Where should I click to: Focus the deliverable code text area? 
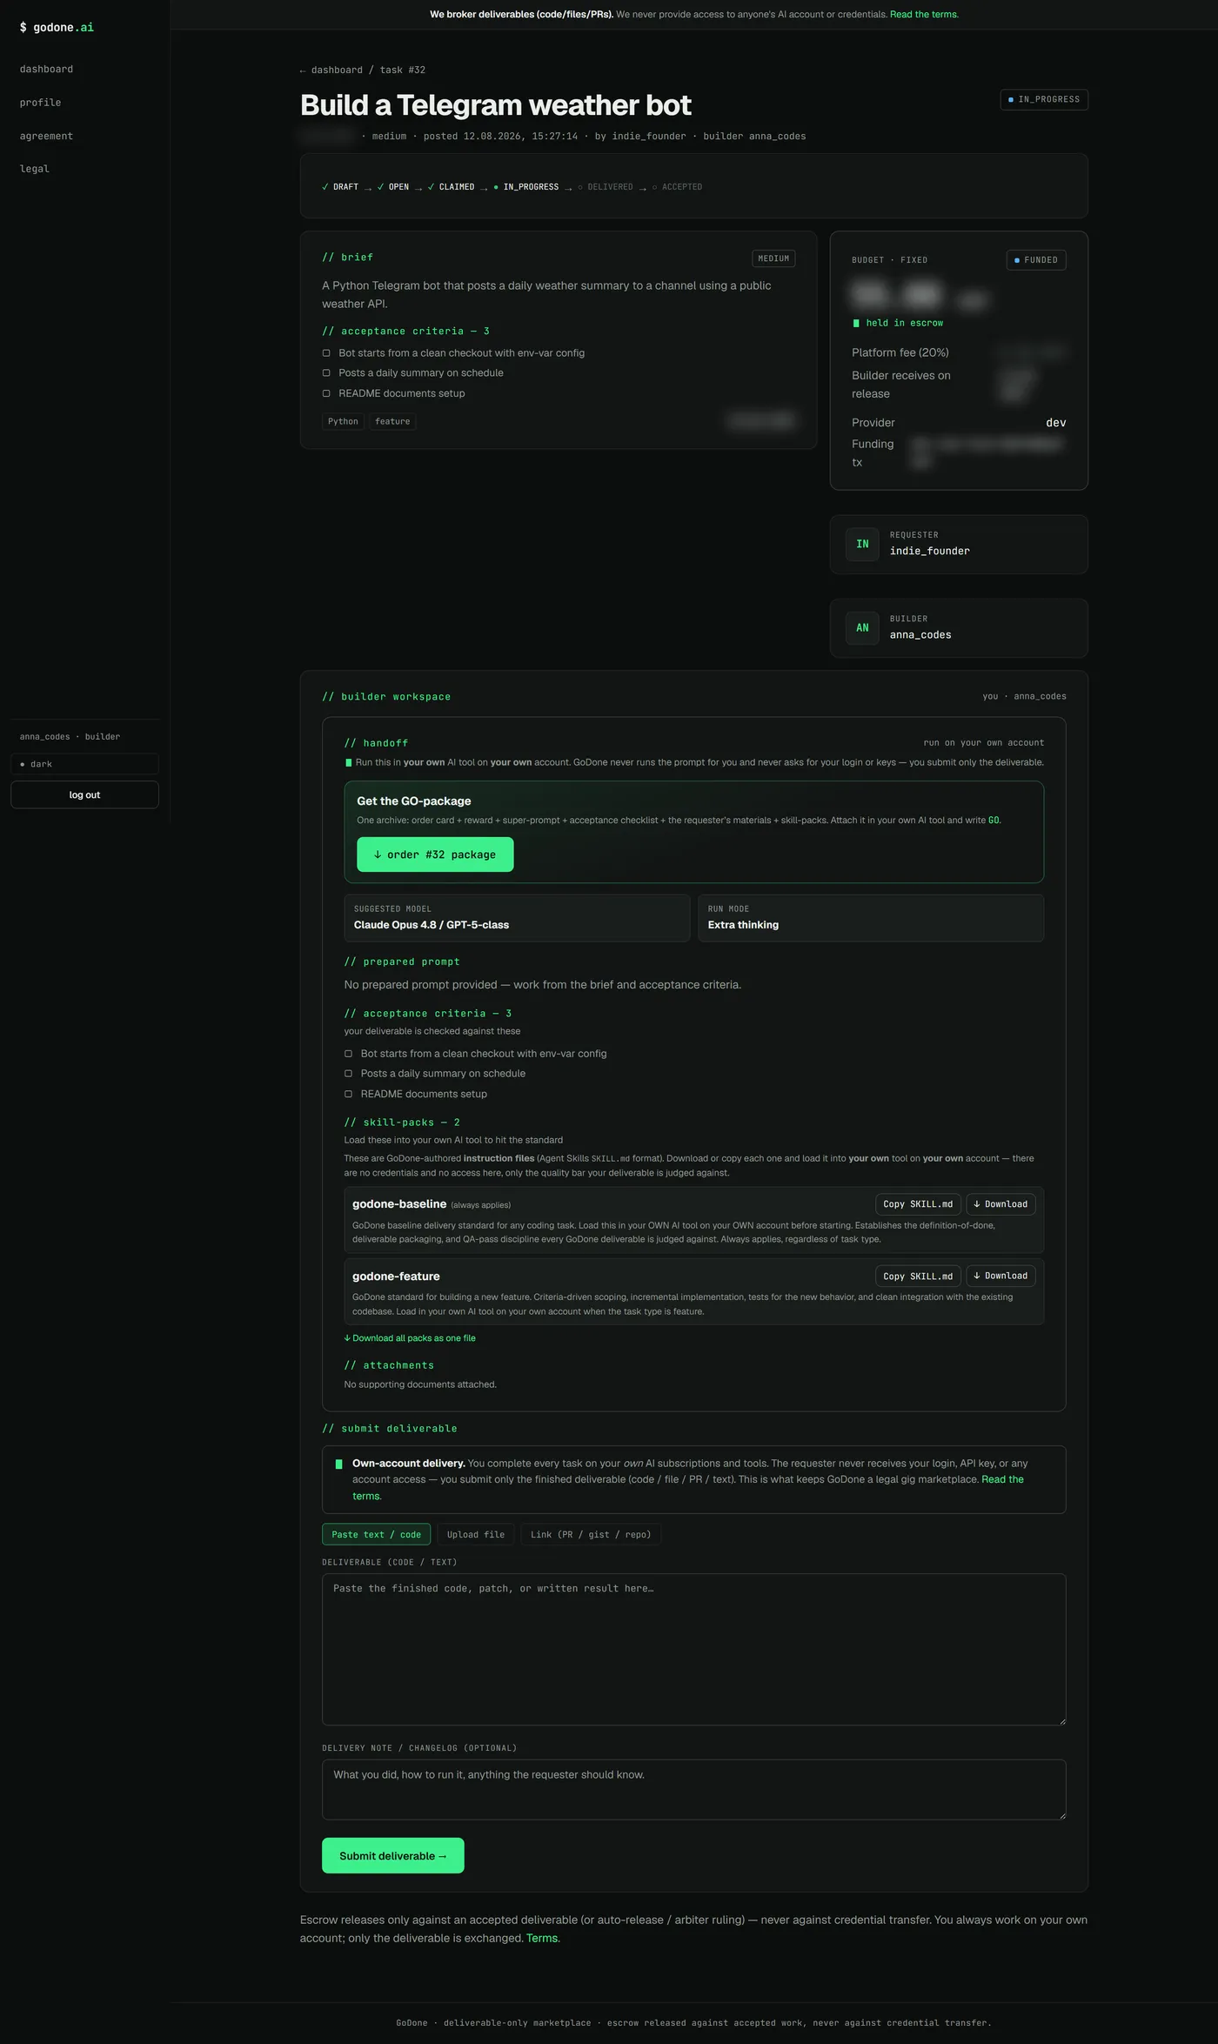693,1649
